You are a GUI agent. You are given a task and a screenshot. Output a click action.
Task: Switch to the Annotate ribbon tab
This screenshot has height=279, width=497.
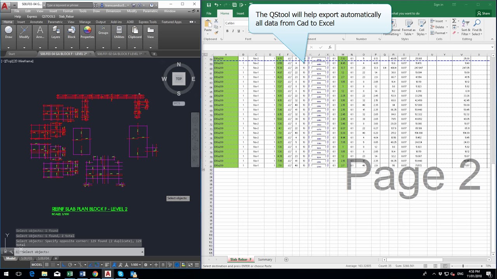(36, 22)
